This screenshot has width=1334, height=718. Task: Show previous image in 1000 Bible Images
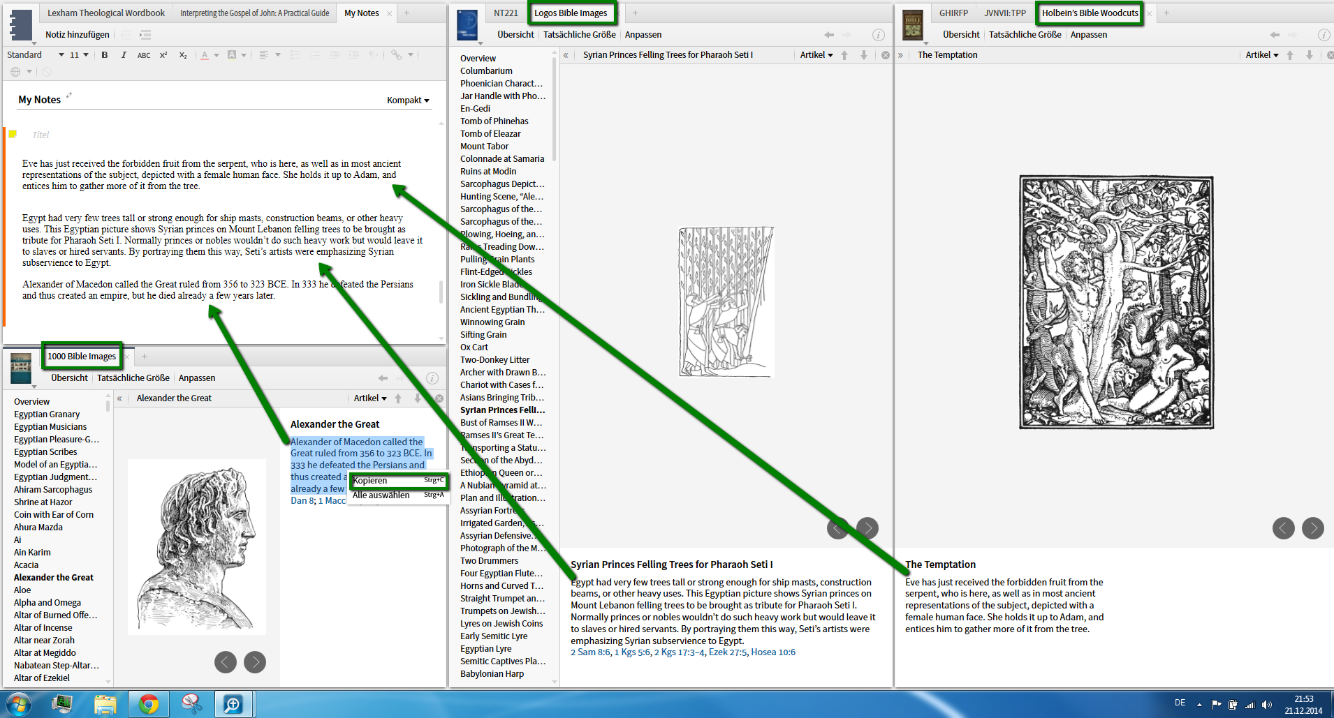click(x=225, y=662)
